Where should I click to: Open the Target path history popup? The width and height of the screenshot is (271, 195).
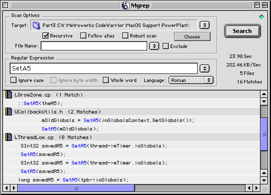pyautogui.click(x=205, y=25)
